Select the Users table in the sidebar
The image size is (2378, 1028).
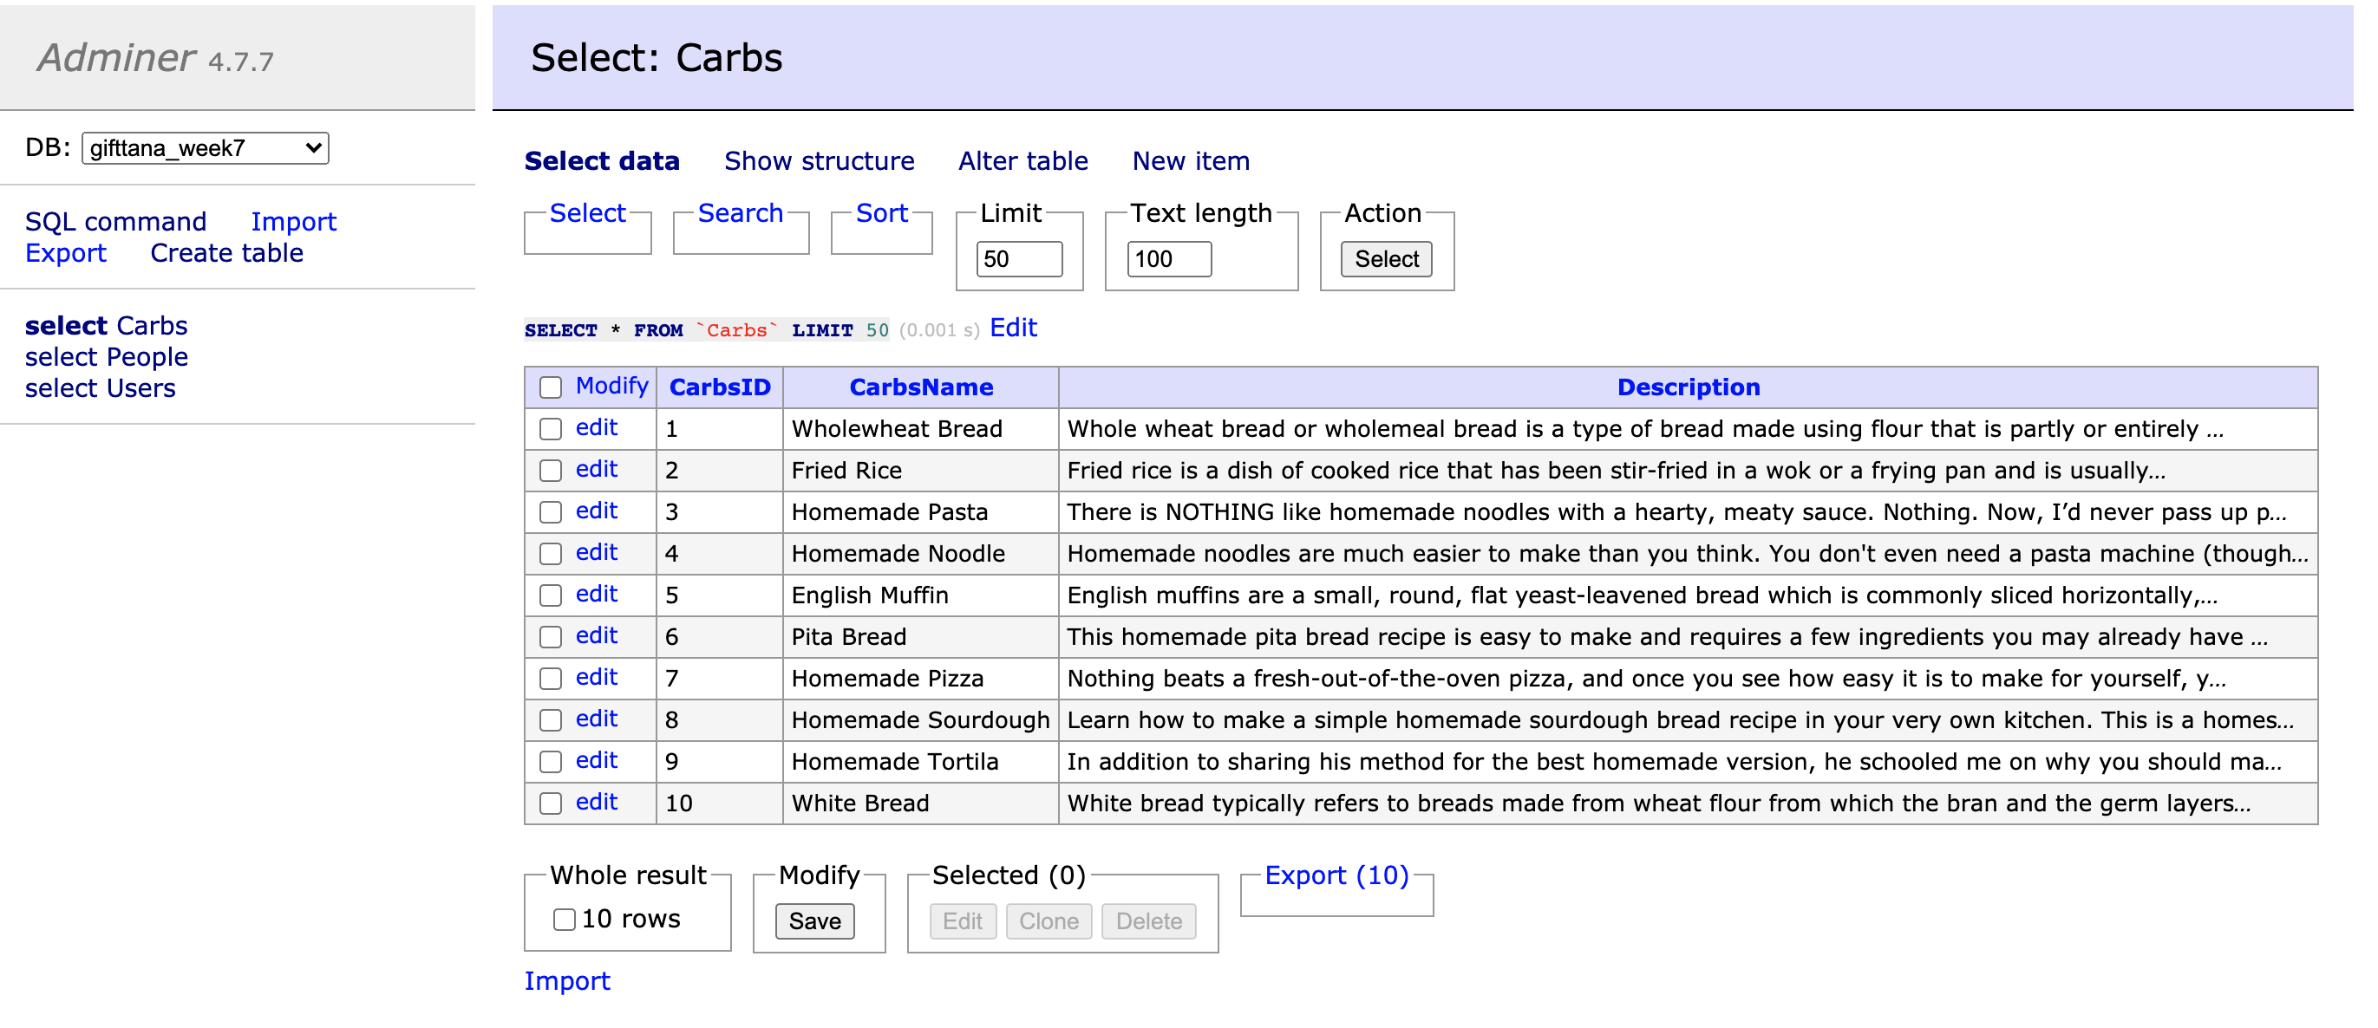101,387
